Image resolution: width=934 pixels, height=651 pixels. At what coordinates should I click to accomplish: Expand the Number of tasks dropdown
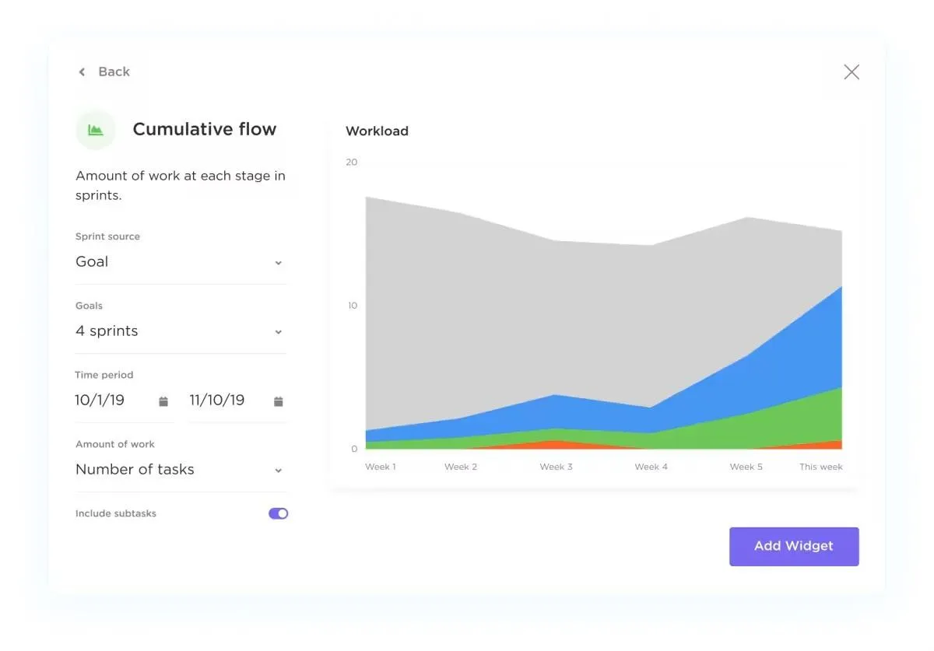(x=181, y=470)
